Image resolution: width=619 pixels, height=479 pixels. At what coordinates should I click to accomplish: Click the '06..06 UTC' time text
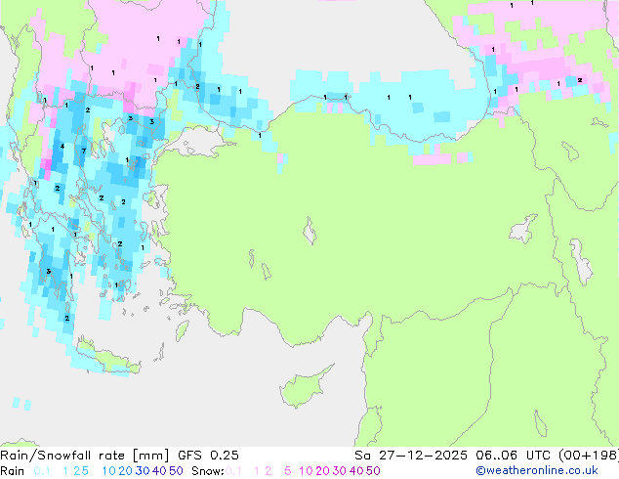(513, 456)
